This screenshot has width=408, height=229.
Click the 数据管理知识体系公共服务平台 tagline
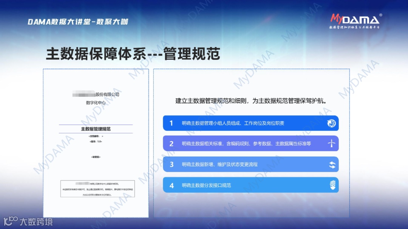(355, 27)
